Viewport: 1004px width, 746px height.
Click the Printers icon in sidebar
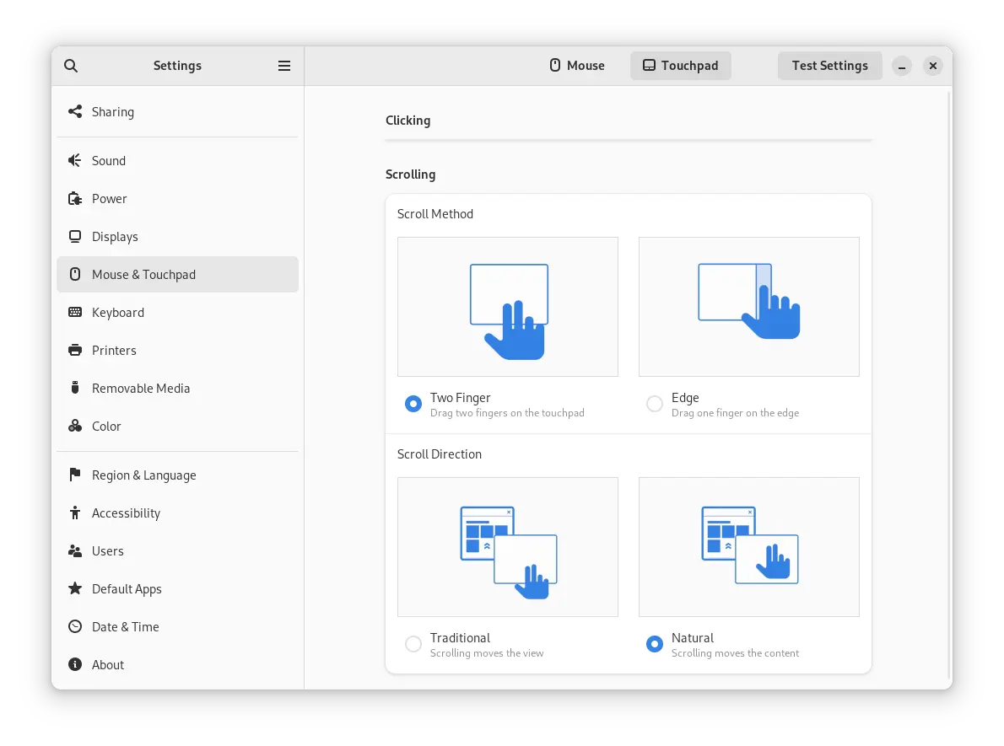75,351
